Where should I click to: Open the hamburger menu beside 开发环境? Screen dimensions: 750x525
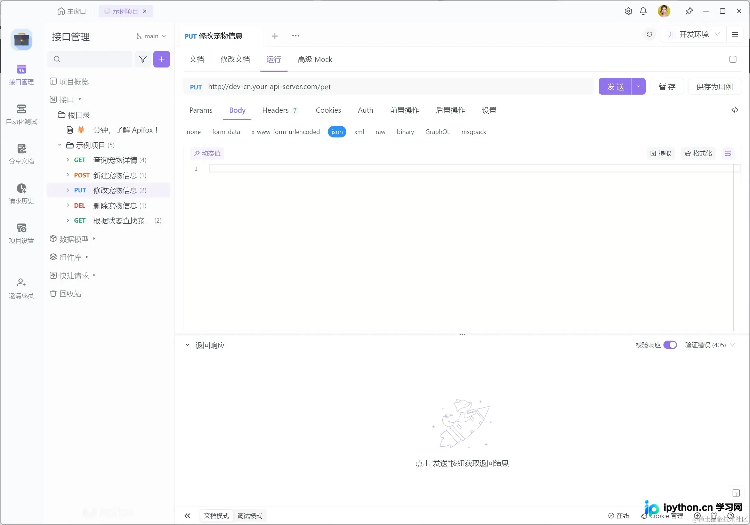[x=735, y=34]
